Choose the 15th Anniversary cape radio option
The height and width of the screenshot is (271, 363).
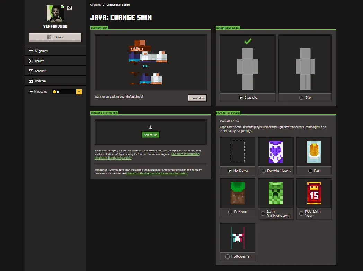263,214
